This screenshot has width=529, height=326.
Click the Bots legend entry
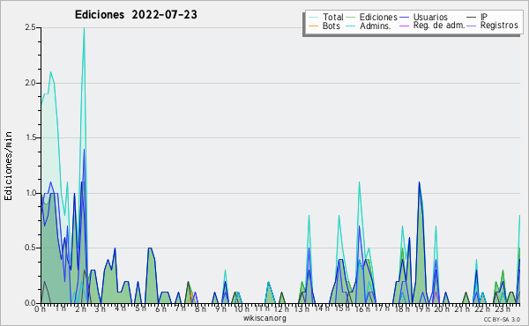324,26
